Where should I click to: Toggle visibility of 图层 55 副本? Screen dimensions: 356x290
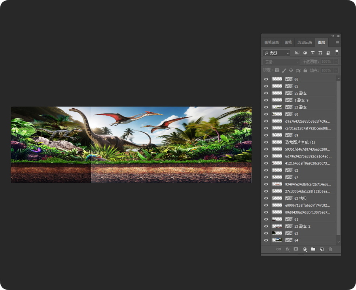click(266, 93)
